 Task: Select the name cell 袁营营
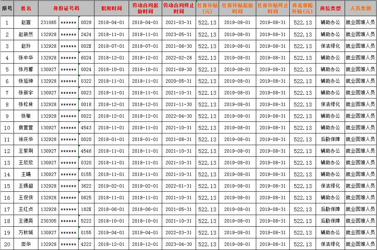click(x=26, y=128)
